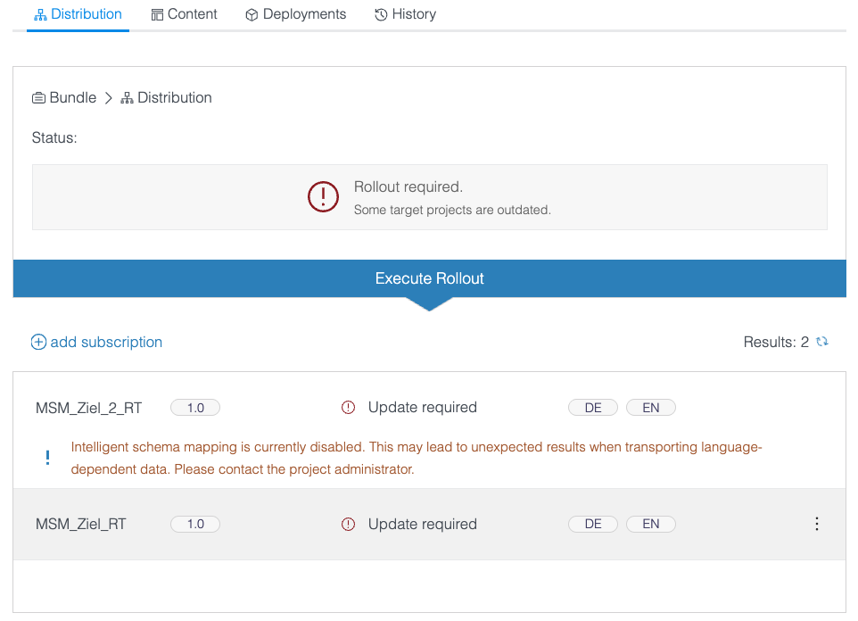Select the MSM_Ziel_RT subscription row name
Image resolution: width=858 pixels, height=621 pixels.
pos(81,525)
